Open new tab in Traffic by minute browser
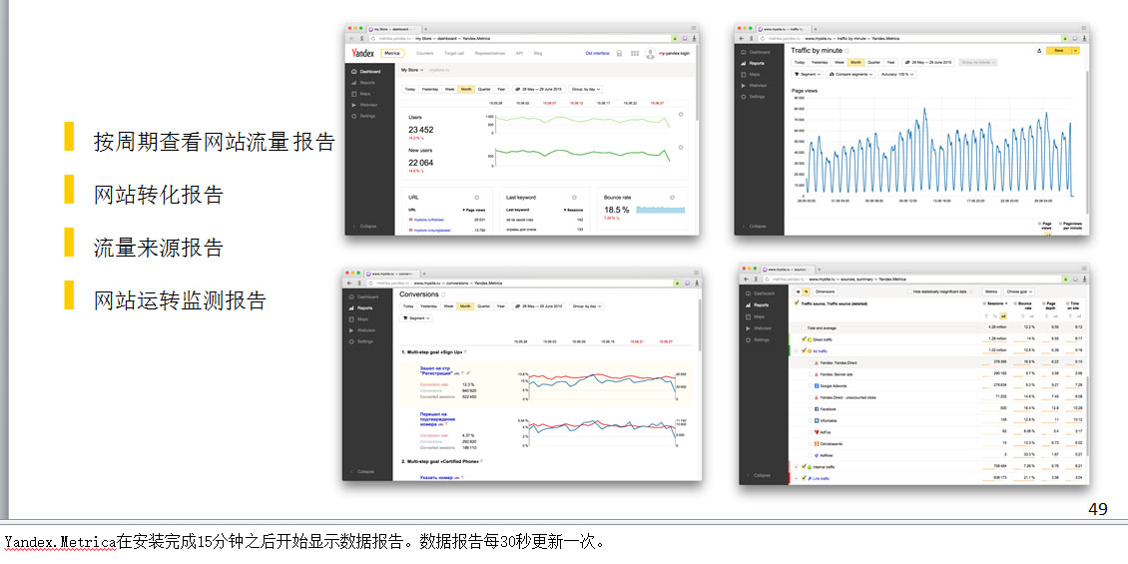The image size is (1128, 564). click(816, 29)
